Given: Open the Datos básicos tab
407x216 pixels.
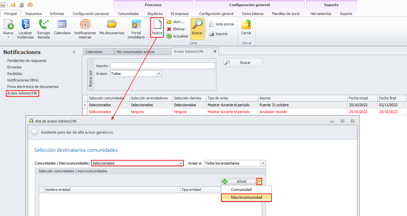Looking at the screenshot, I should click(x=253, y=14).
